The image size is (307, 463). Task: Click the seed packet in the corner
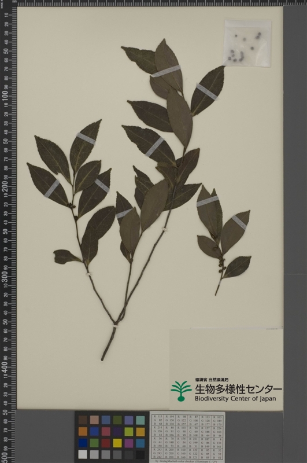click(x=247, y=43)
